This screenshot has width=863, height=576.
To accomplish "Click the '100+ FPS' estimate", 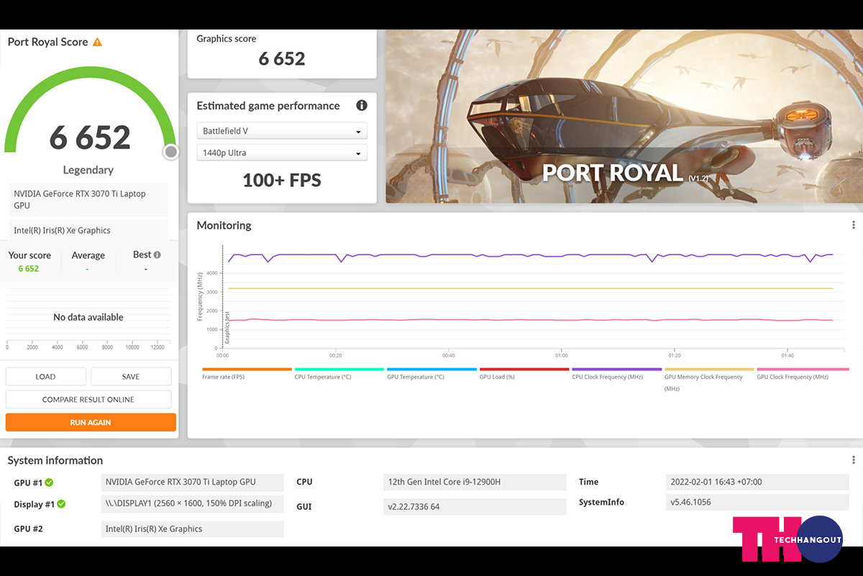I will click(282, 180).
